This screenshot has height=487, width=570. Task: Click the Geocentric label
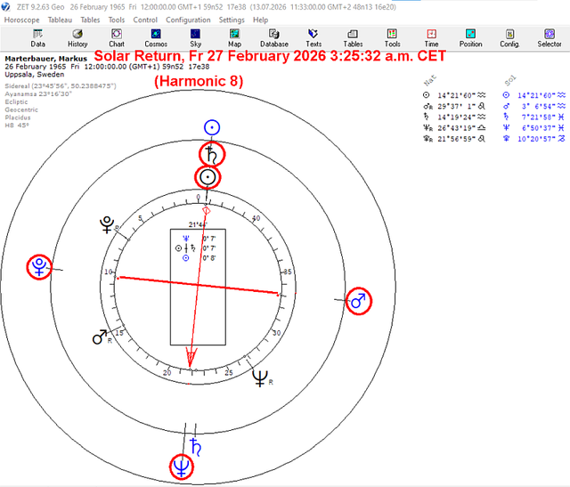(x=21, y=110)
